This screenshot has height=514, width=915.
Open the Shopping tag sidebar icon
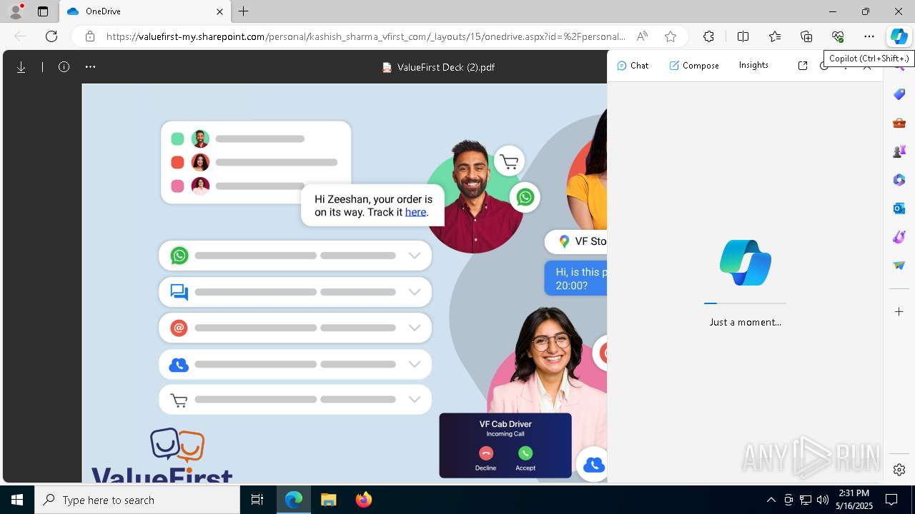(x=899, y=94)
